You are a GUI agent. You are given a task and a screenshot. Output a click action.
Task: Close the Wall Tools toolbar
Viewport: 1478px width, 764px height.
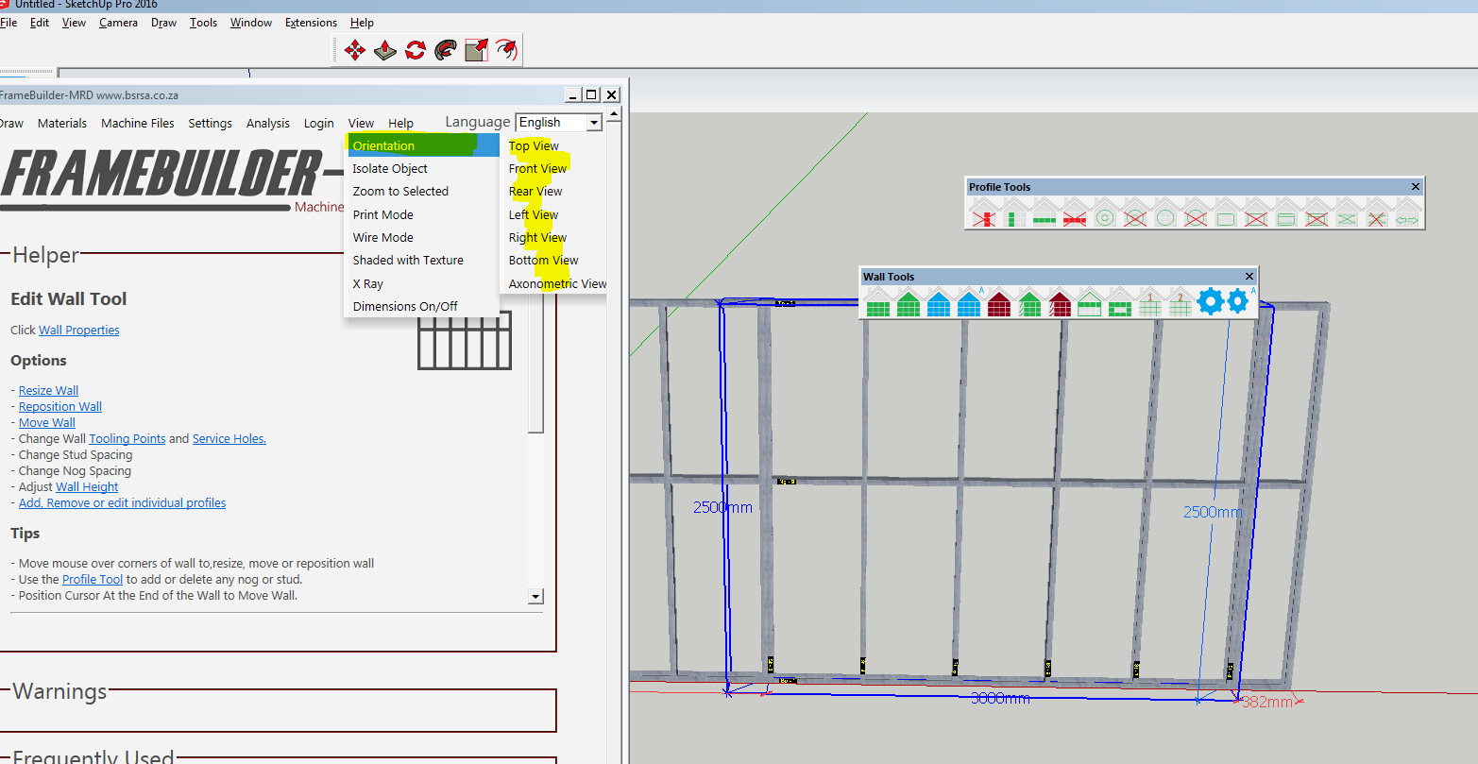(x=1249, y=277)
